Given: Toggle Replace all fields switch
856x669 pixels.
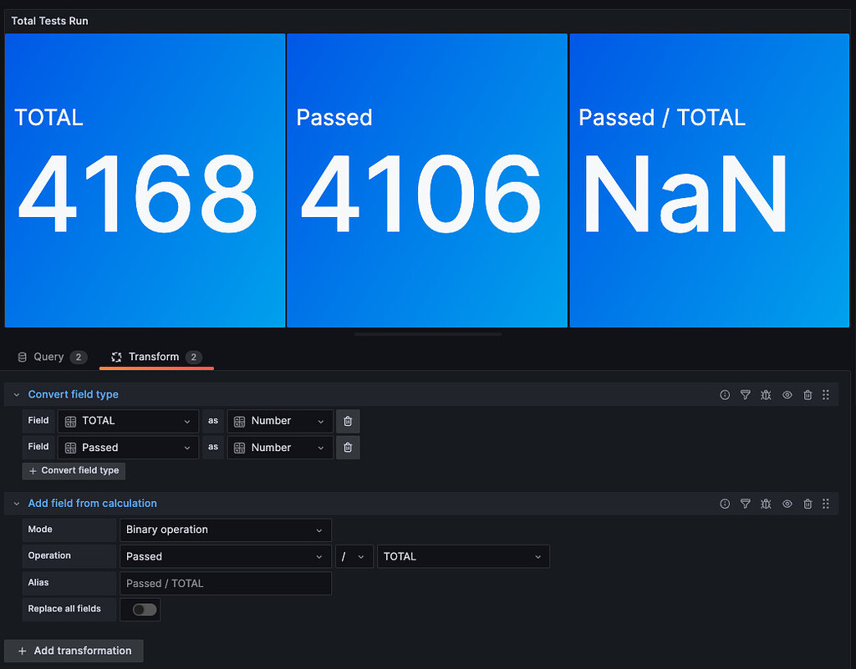Looking at the screenshot, I should (140, 610).
